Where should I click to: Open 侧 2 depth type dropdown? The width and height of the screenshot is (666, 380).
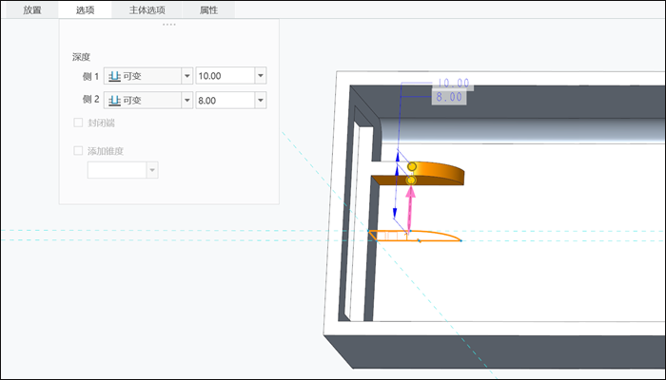186,101
